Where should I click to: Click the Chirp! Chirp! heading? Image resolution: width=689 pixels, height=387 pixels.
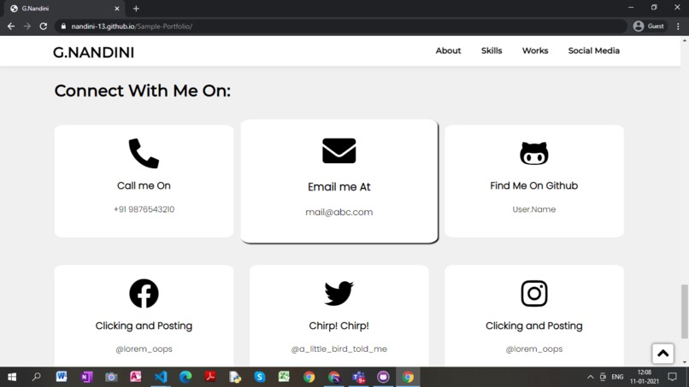(x=339, y=325)
